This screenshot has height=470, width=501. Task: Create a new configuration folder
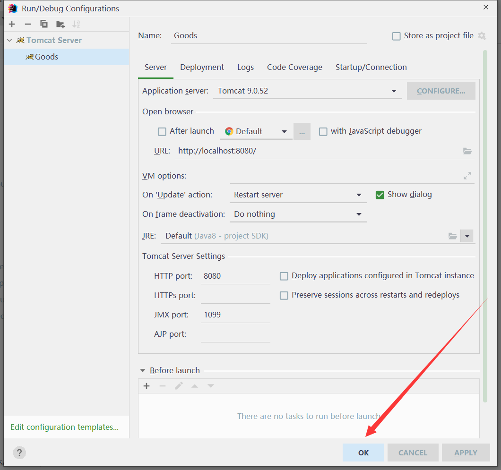[x=60, y=24]
